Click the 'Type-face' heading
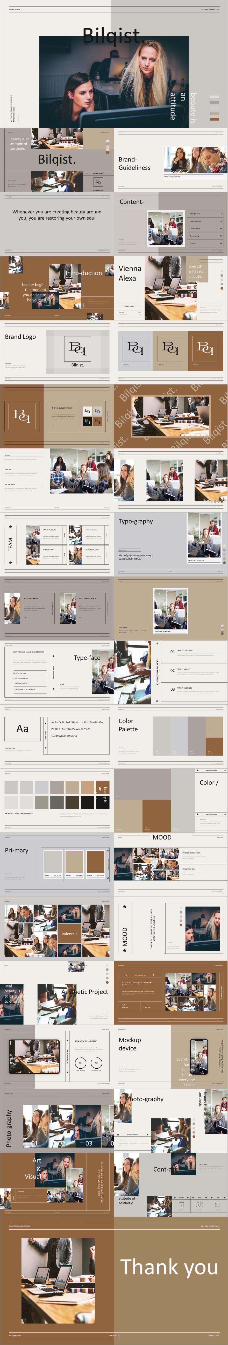 pyautogui.click(x=87, y=658)
